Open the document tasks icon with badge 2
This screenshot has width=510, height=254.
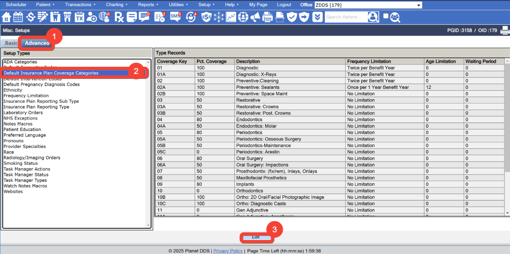[x=160, y=17]
